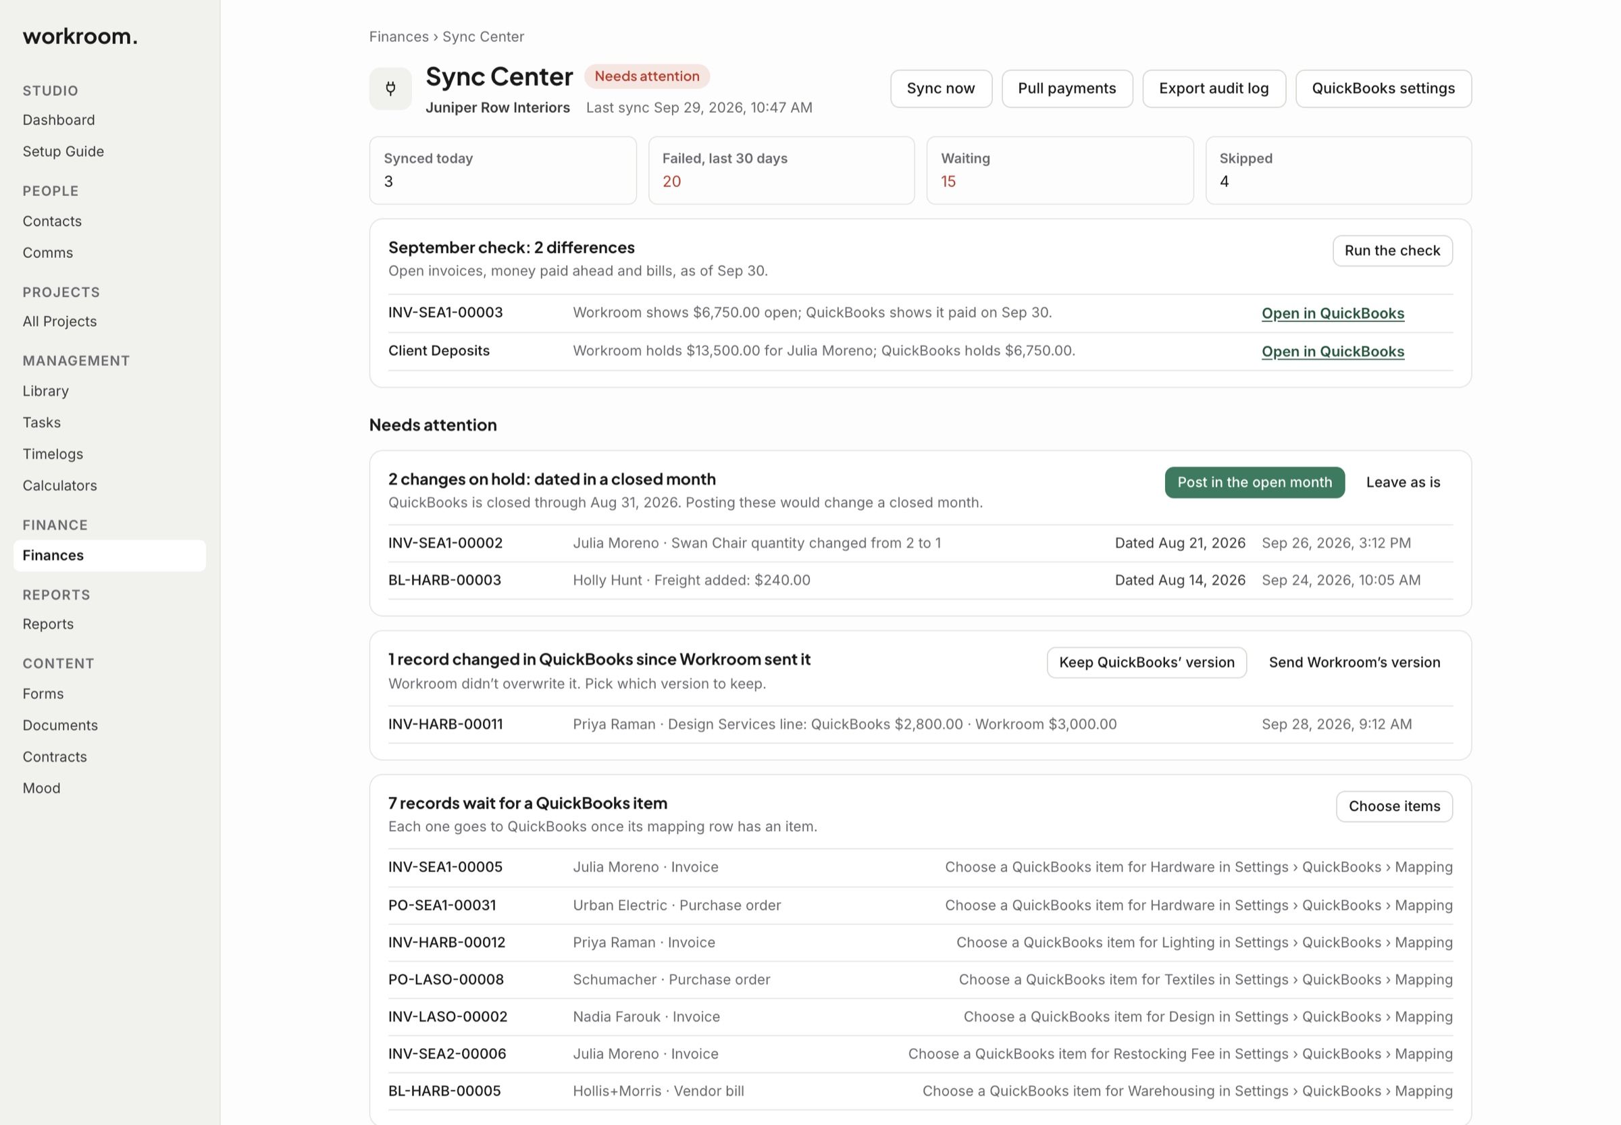Run the September check
This screenshot has width=1621, height=1125.
tap(1392, 251)
